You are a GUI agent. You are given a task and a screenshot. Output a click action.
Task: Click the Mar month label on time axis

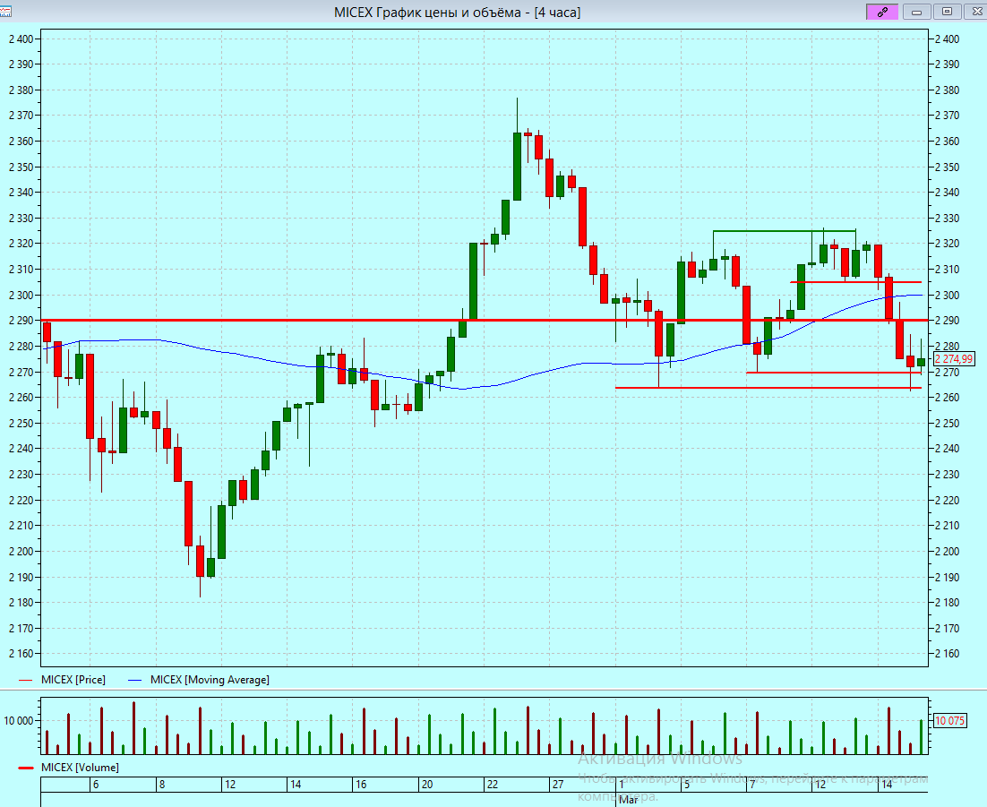click(628, 800)
